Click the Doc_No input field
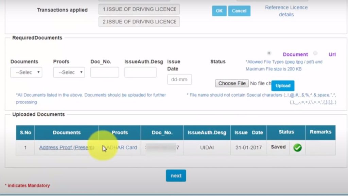This screenshot has height=196, width=348. tap(105, 72)
